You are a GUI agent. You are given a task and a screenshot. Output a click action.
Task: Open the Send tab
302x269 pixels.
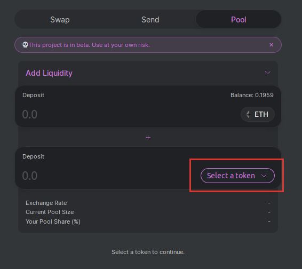point(150,19)
